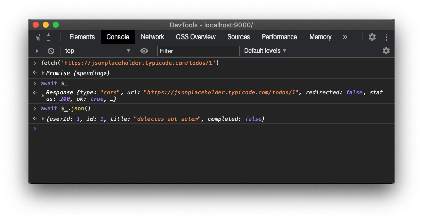The image size is (423, 221).
Task: Switch to the Elements tab
Action: [x=82, y=37]
